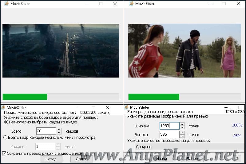This screenshot has width=246, height=164.
Task: Click the question mark help button
Action: point(237,158)
